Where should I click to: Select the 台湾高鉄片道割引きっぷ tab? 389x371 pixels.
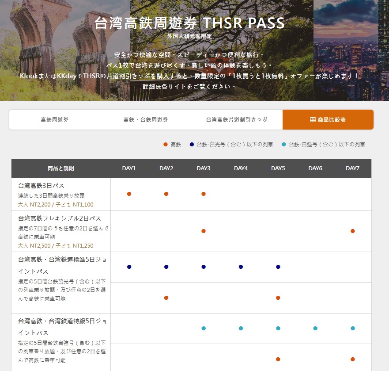click(x=237, y=120)
